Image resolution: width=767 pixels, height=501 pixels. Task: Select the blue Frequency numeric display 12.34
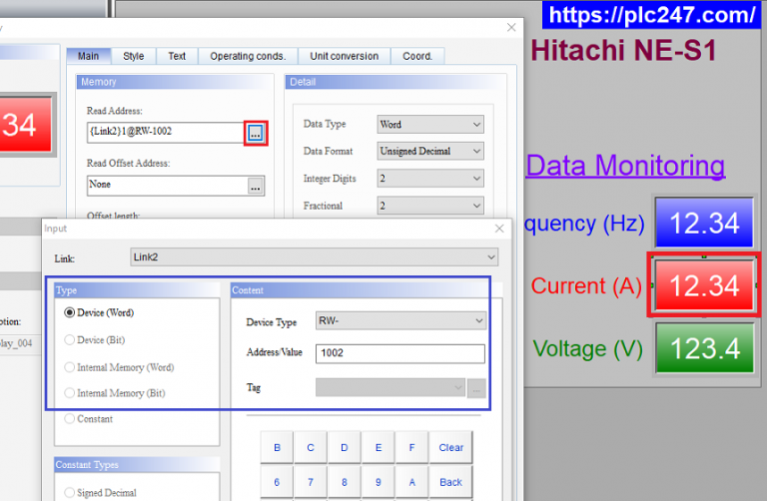tap(704, 223)
